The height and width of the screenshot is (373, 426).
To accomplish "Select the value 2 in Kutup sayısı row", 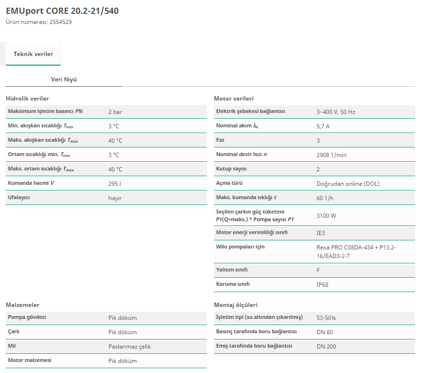I will 318,170.
